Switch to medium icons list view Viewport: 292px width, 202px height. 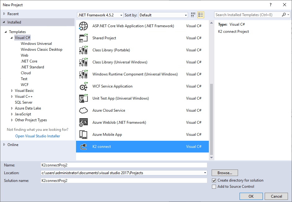pos(201,15)
